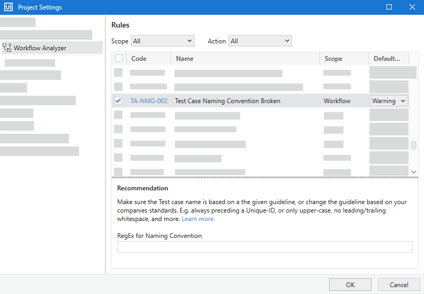Click the rules list scroll-down arrow
The image size is (424, 294).
[x=413, y=172]
